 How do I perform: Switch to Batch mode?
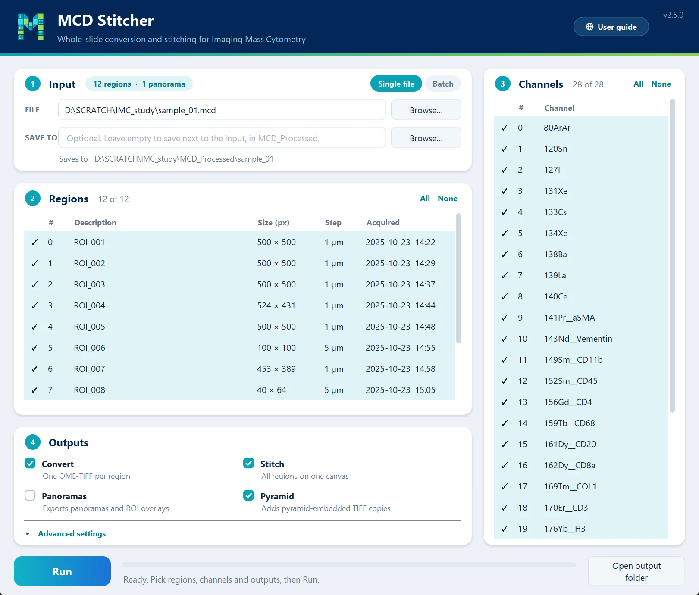pos(443,84)
